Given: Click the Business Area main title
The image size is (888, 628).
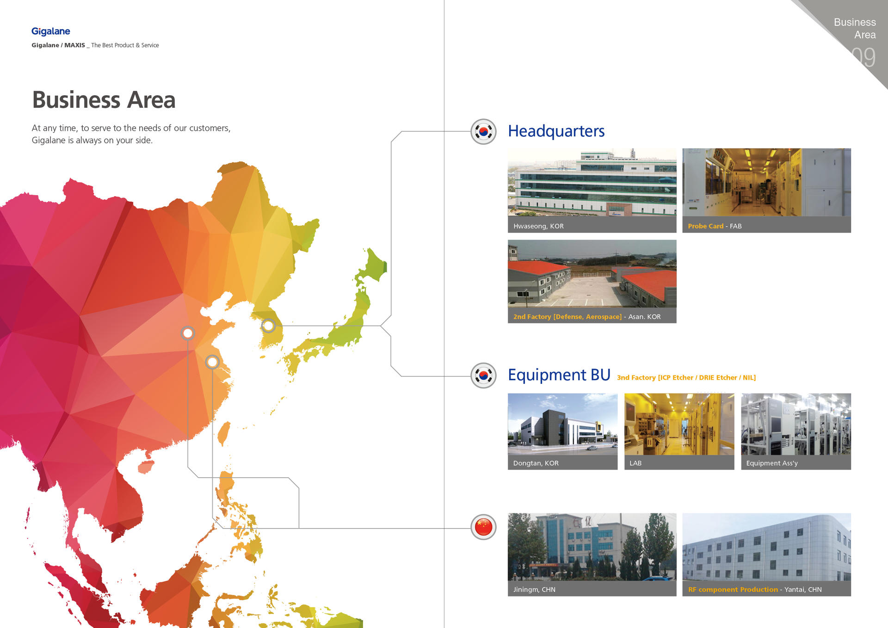Looking at the screenshot, I should pyautogui.click(x=104, y=100).
